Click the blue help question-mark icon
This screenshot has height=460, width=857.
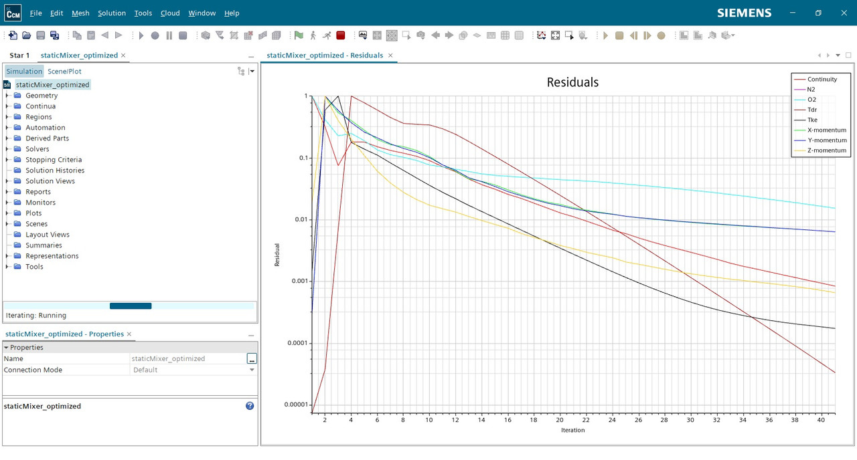(250, 406)
